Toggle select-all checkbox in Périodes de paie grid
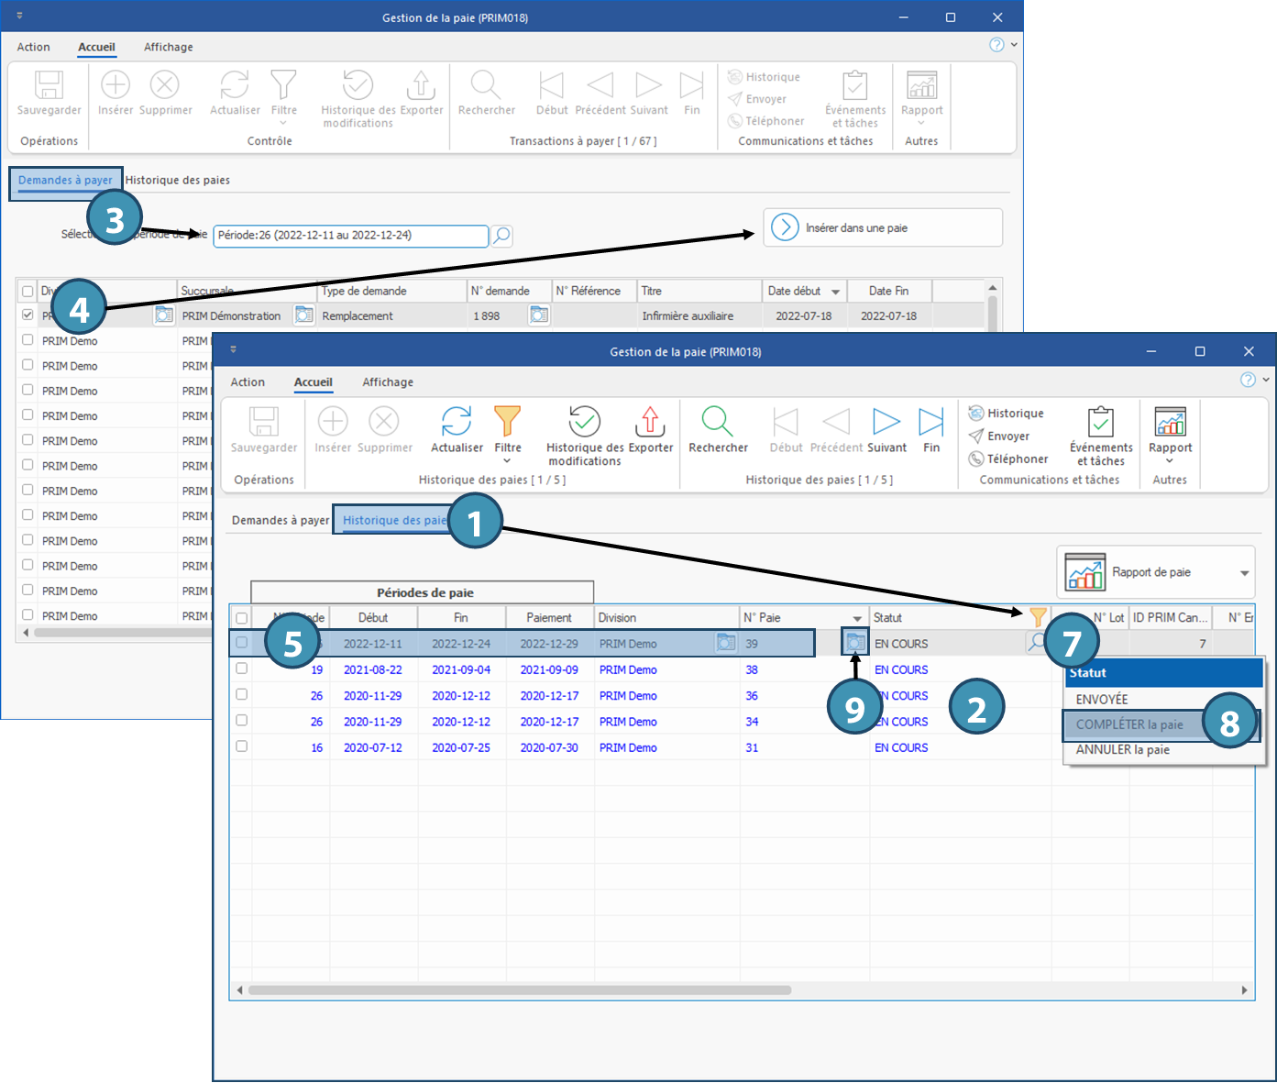 click(x=242, y=618)
